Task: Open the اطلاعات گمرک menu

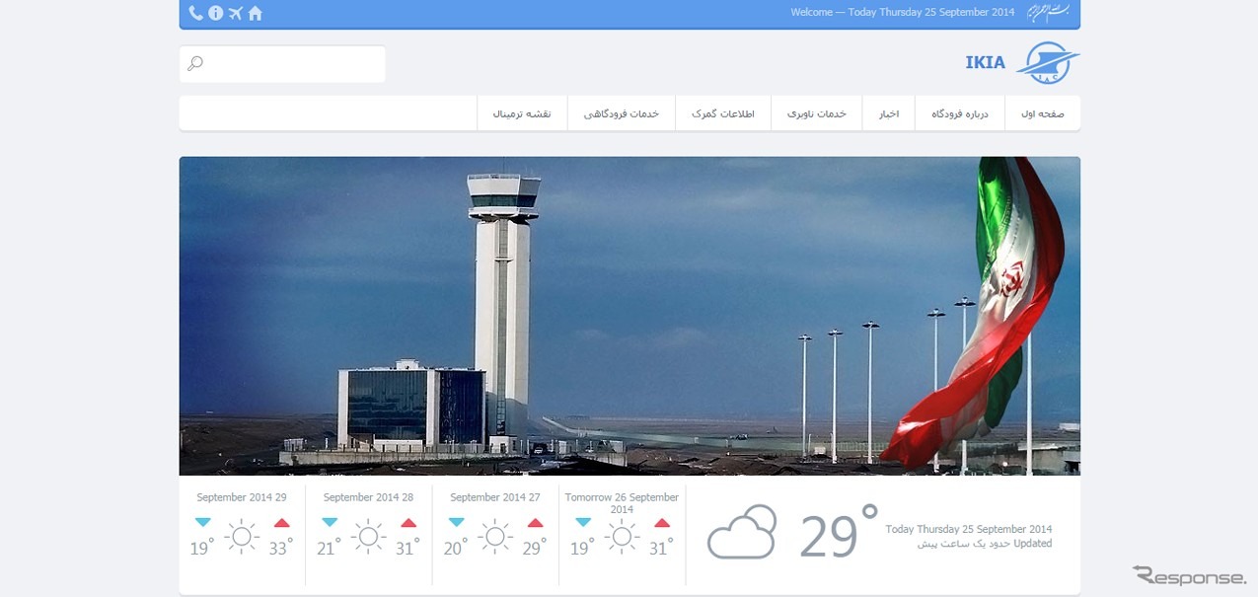Action: (723, 114)
